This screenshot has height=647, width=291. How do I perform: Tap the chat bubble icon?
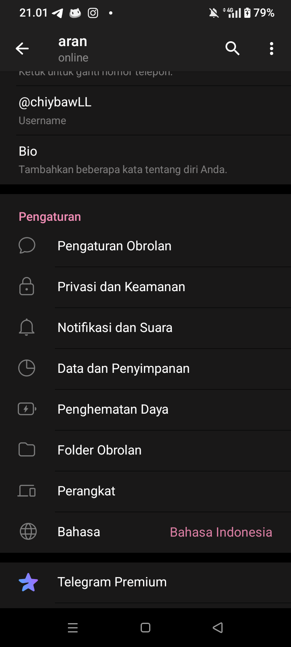(x=27, y=245)
